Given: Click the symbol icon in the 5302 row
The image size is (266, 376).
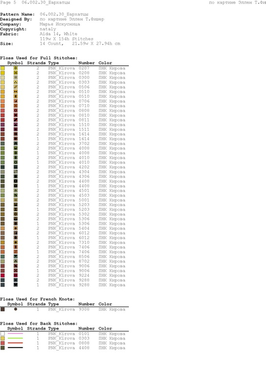Looking at the screenshot, I should click(16, 215).
